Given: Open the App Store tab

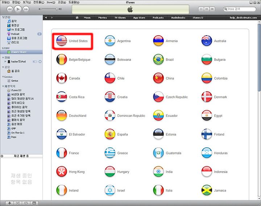Looking at the screenshot, I should (x=139, y=17).
